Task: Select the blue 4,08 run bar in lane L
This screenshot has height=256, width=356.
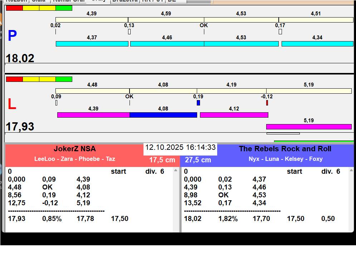Action: tap(163, 115)
